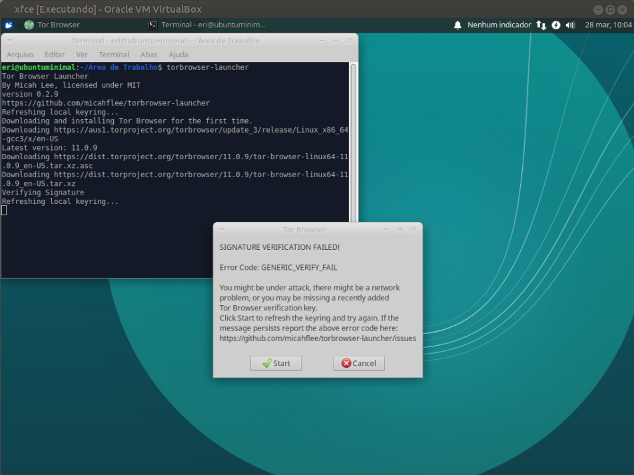This screenshot has width=634, height=475.
Task: Open the Arquivo menu in Terminal
Action: tap(20, 55)
